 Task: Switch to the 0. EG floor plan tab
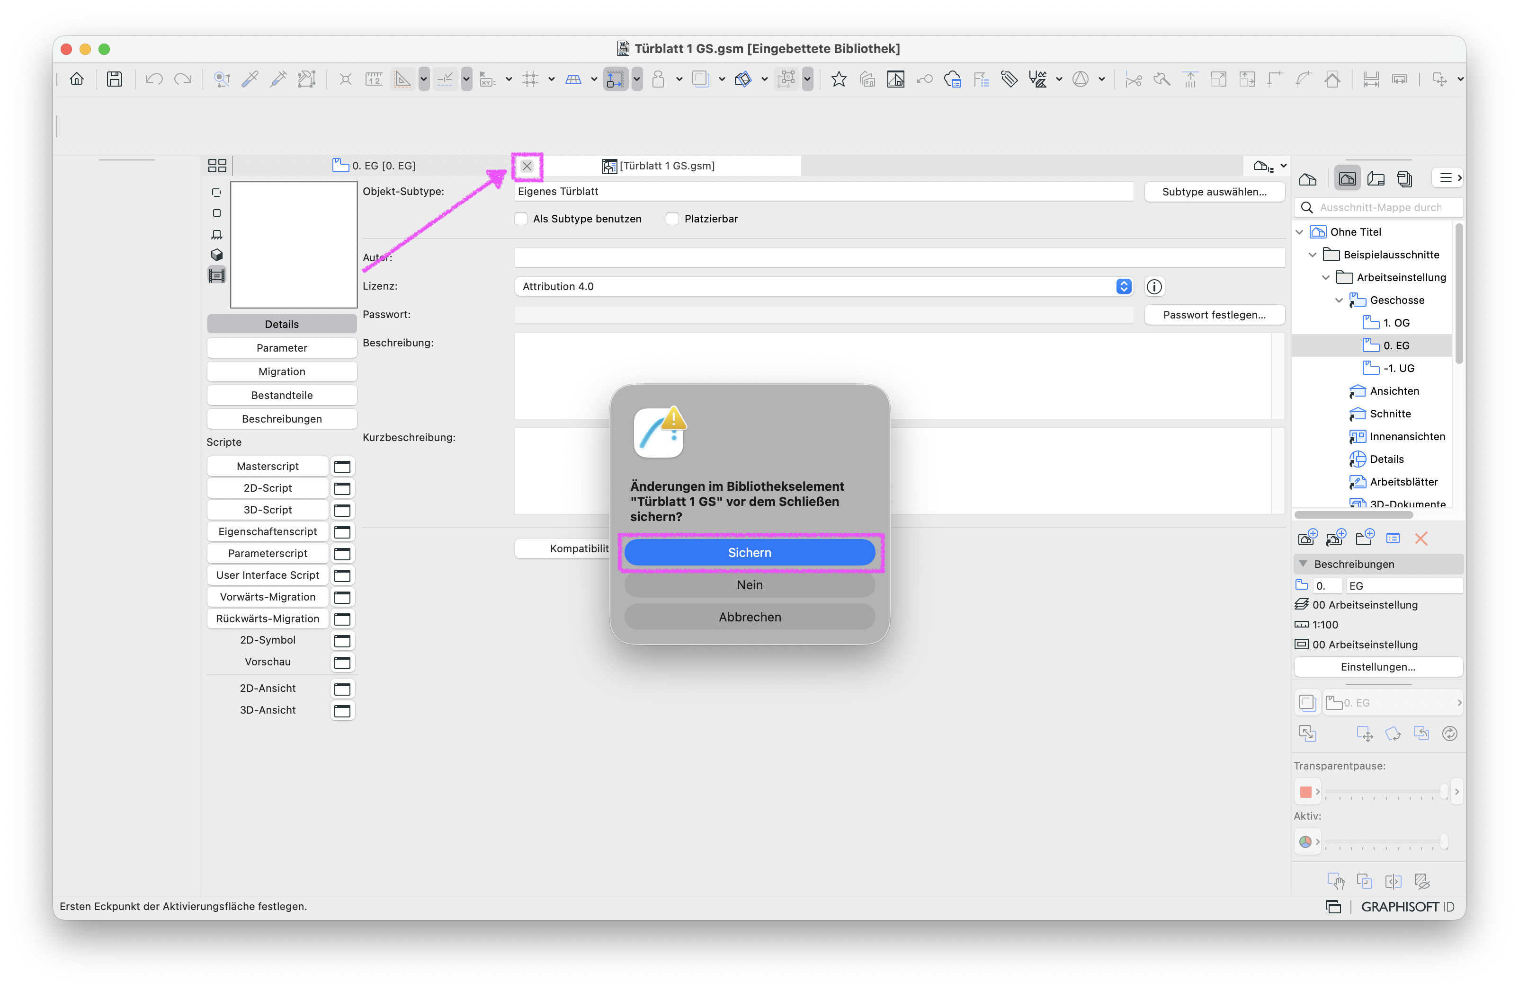point(374,166)
